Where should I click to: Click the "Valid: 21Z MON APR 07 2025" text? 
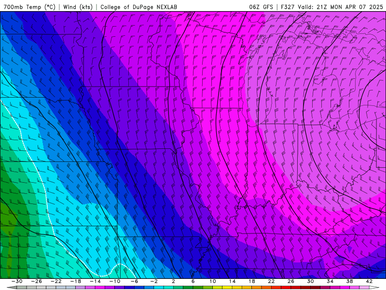click(341, 7)
